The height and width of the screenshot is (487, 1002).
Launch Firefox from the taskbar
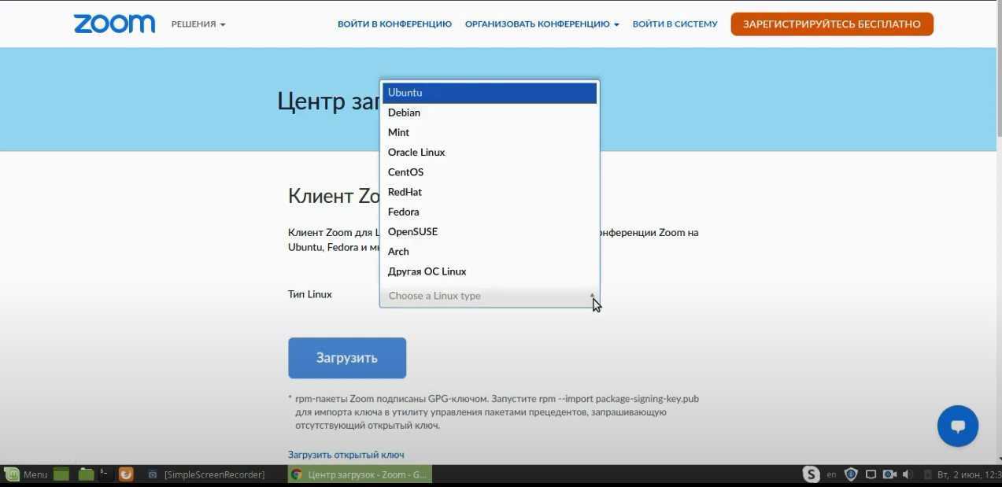(126, 474)
